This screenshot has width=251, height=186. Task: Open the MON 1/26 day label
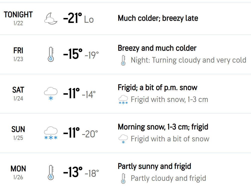[x=18, y=172]
